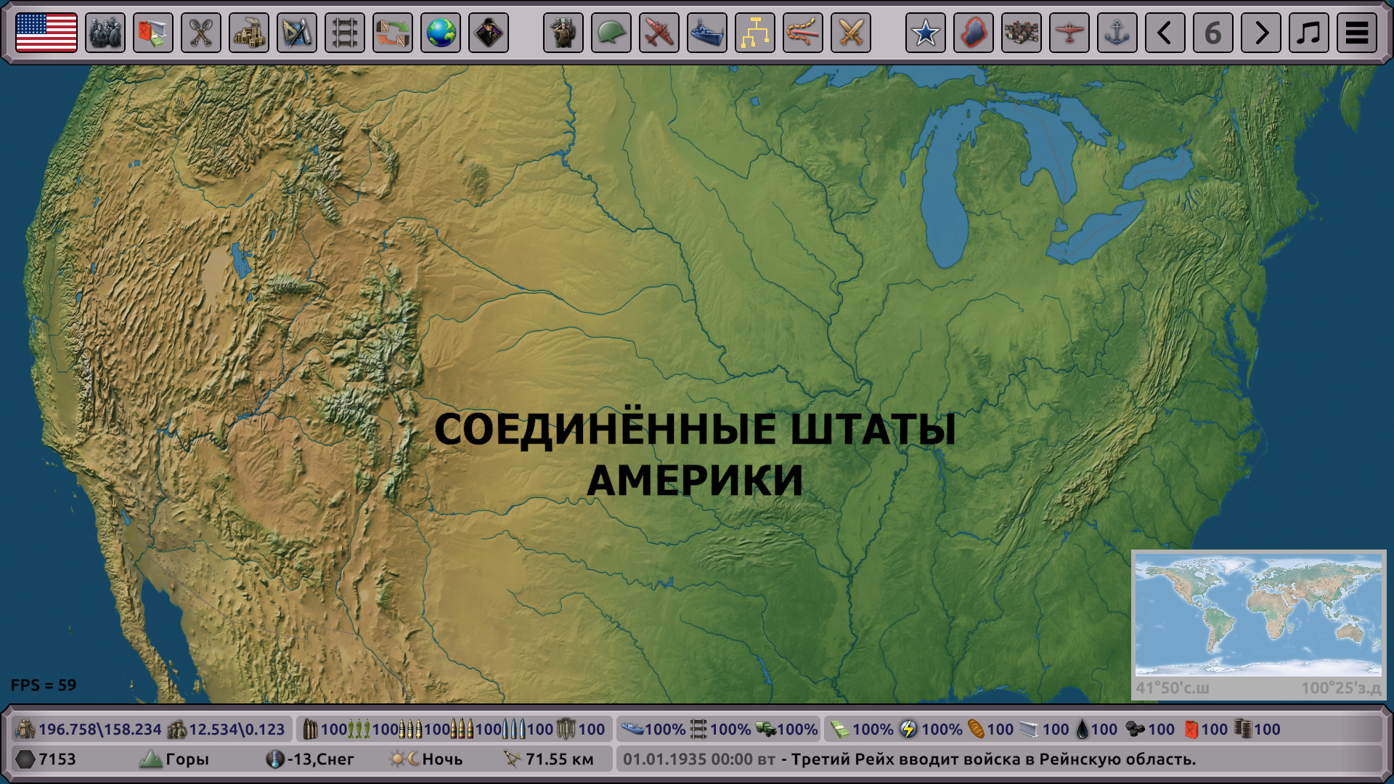Open the trade exchange crates icon
Viewport: 1394px width, 784px height.
(x=393, y=33)
